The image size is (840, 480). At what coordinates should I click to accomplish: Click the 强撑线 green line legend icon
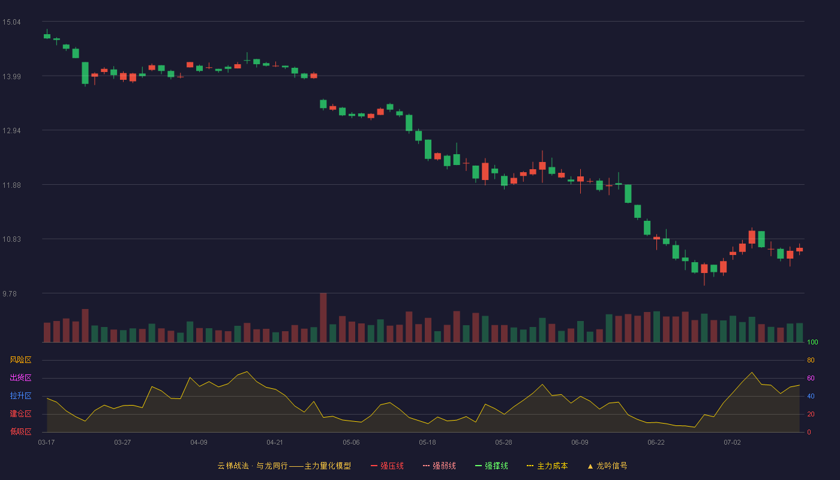point(478,466)
